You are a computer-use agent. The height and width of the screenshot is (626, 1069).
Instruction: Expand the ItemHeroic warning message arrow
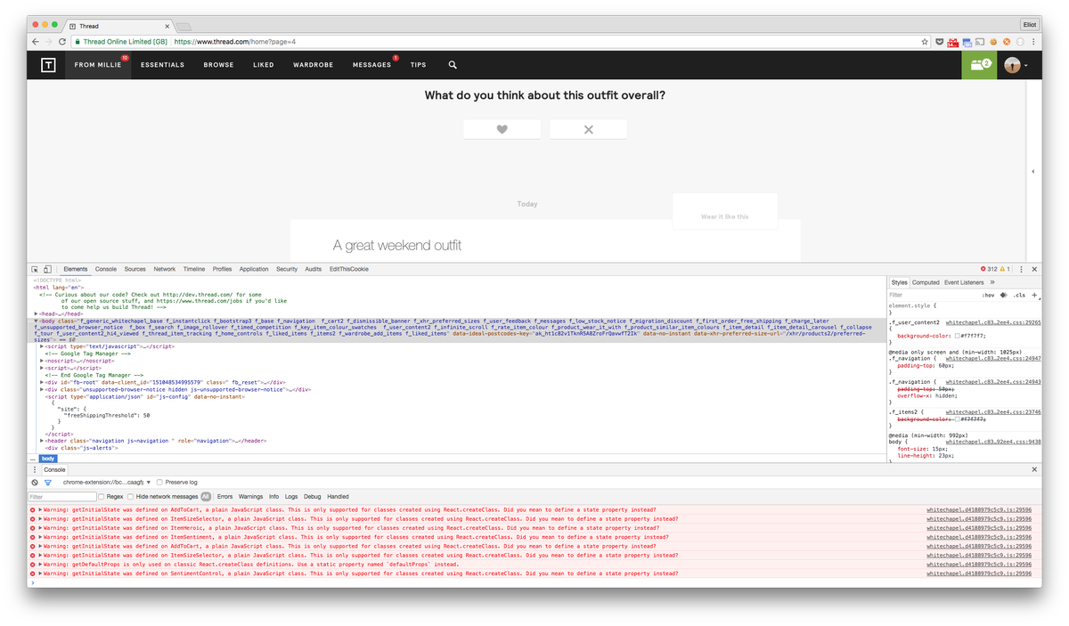point(40,528)
